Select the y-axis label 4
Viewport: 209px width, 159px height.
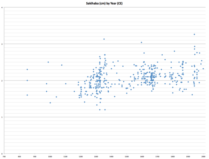click(3, 7)
